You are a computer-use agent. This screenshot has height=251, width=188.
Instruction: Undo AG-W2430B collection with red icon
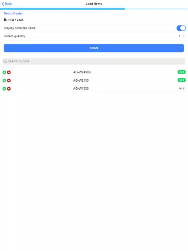(9, 72)
